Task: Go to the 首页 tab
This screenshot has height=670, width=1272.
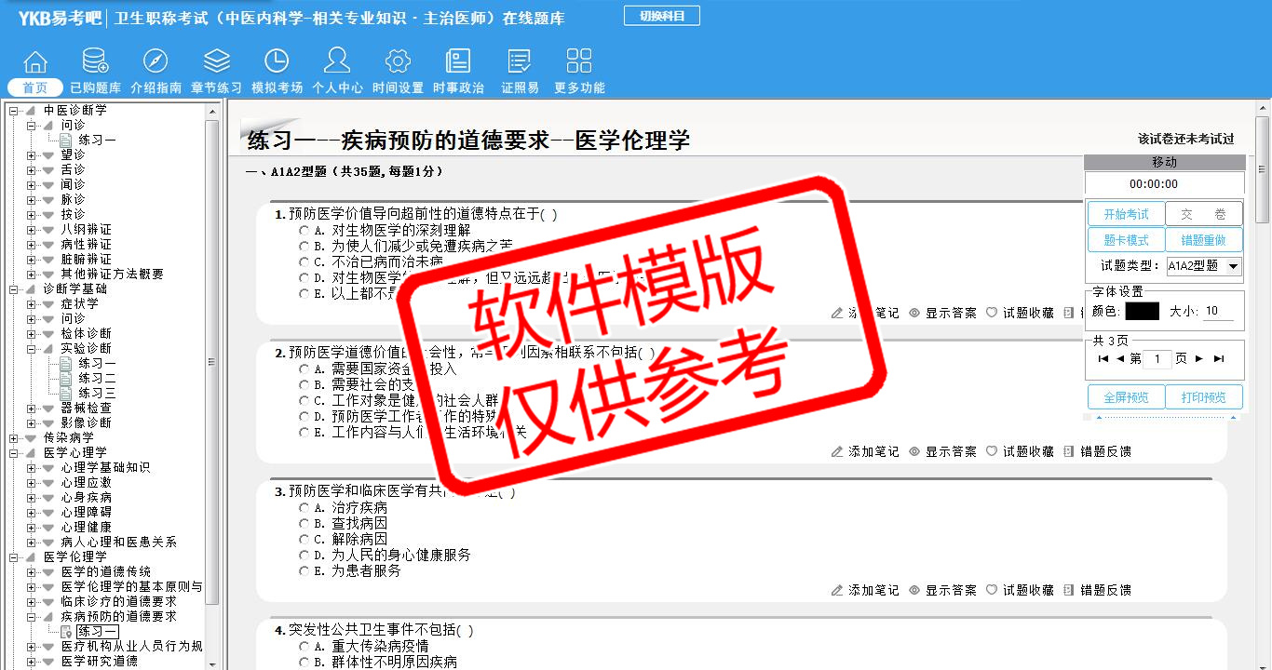Action: click(35, 87)
